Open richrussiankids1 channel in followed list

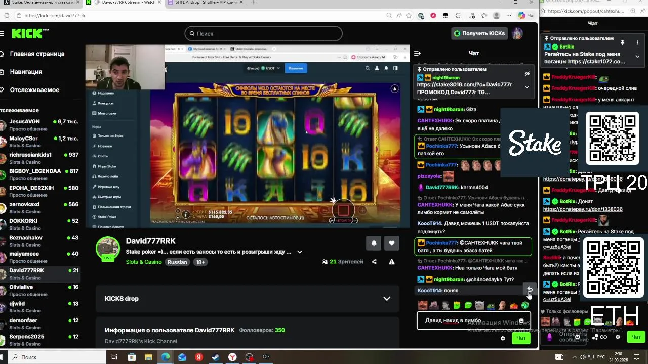(x=39, y=158)
